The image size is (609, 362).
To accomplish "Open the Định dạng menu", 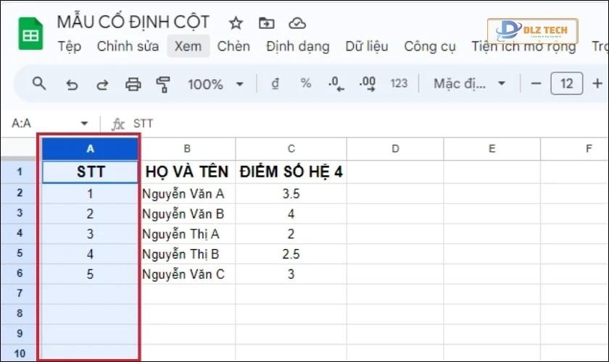I will tap(297, 46).
